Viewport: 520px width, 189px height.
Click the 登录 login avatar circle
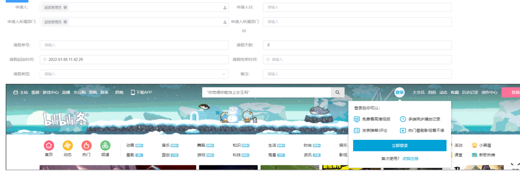coord(399,92)
